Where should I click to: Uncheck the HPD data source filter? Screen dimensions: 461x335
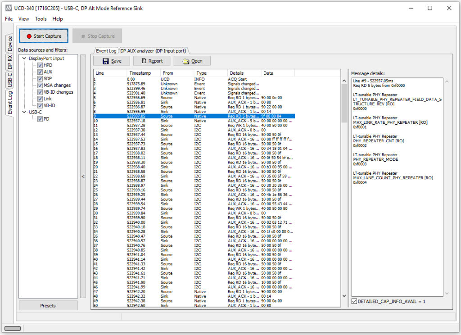[40, 65]
